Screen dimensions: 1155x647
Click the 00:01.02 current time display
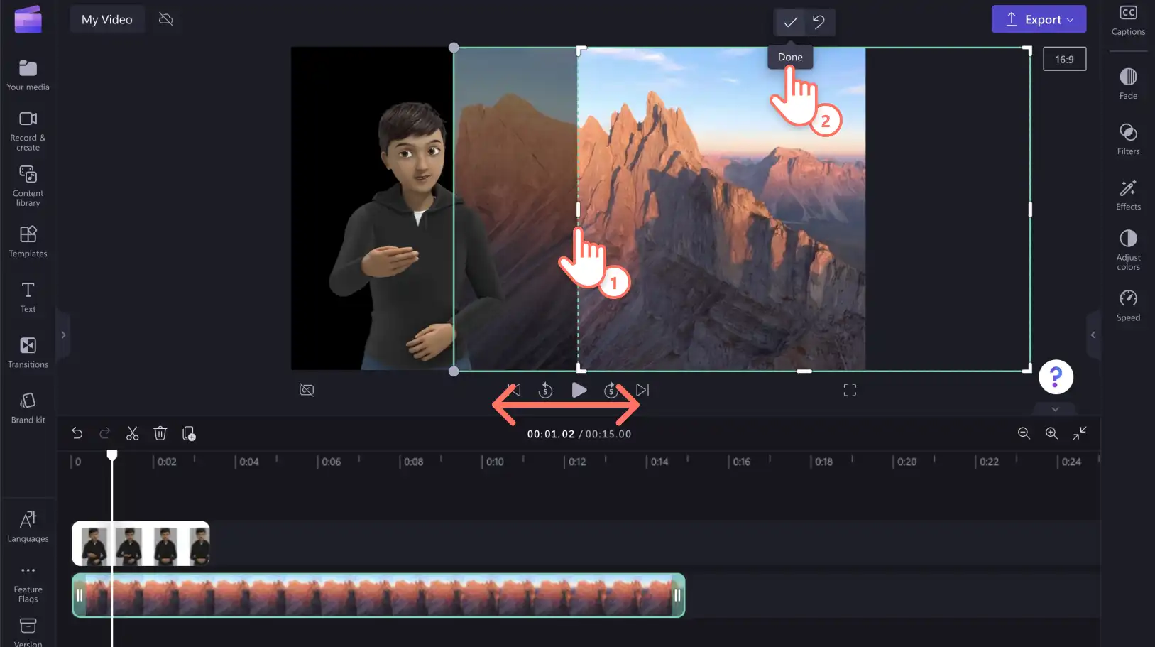click(550, 434)
